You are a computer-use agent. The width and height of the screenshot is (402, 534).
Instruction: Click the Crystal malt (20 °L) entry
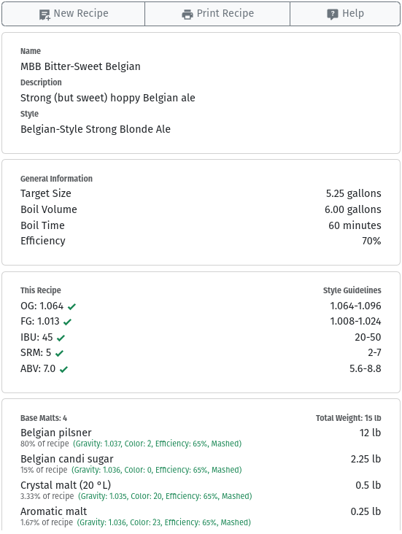click(x=201, y=489)
